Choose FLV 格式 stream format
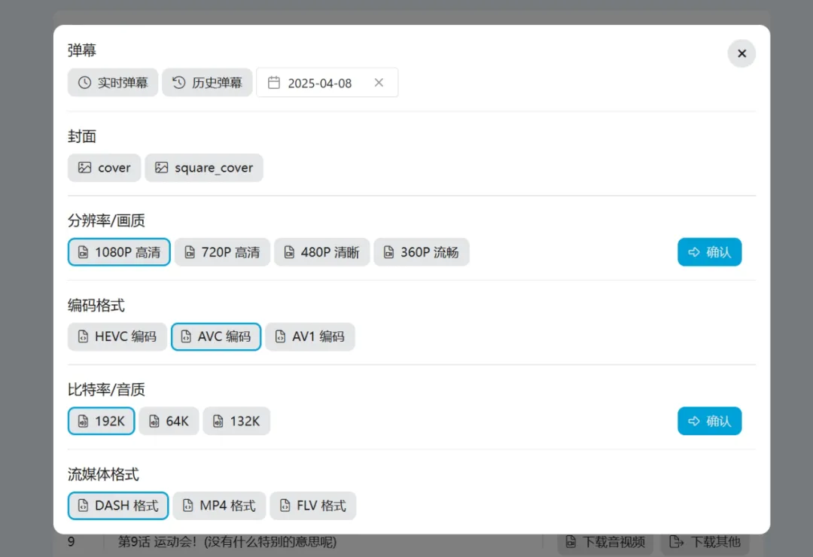The width and height of the screenshot is (813, 557). tap(312, 506)
